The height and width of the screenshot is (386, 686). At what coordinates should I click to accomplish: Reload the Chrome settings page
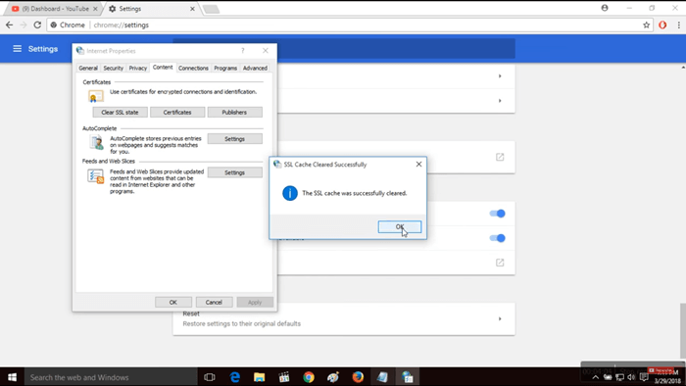click(37, 24)
